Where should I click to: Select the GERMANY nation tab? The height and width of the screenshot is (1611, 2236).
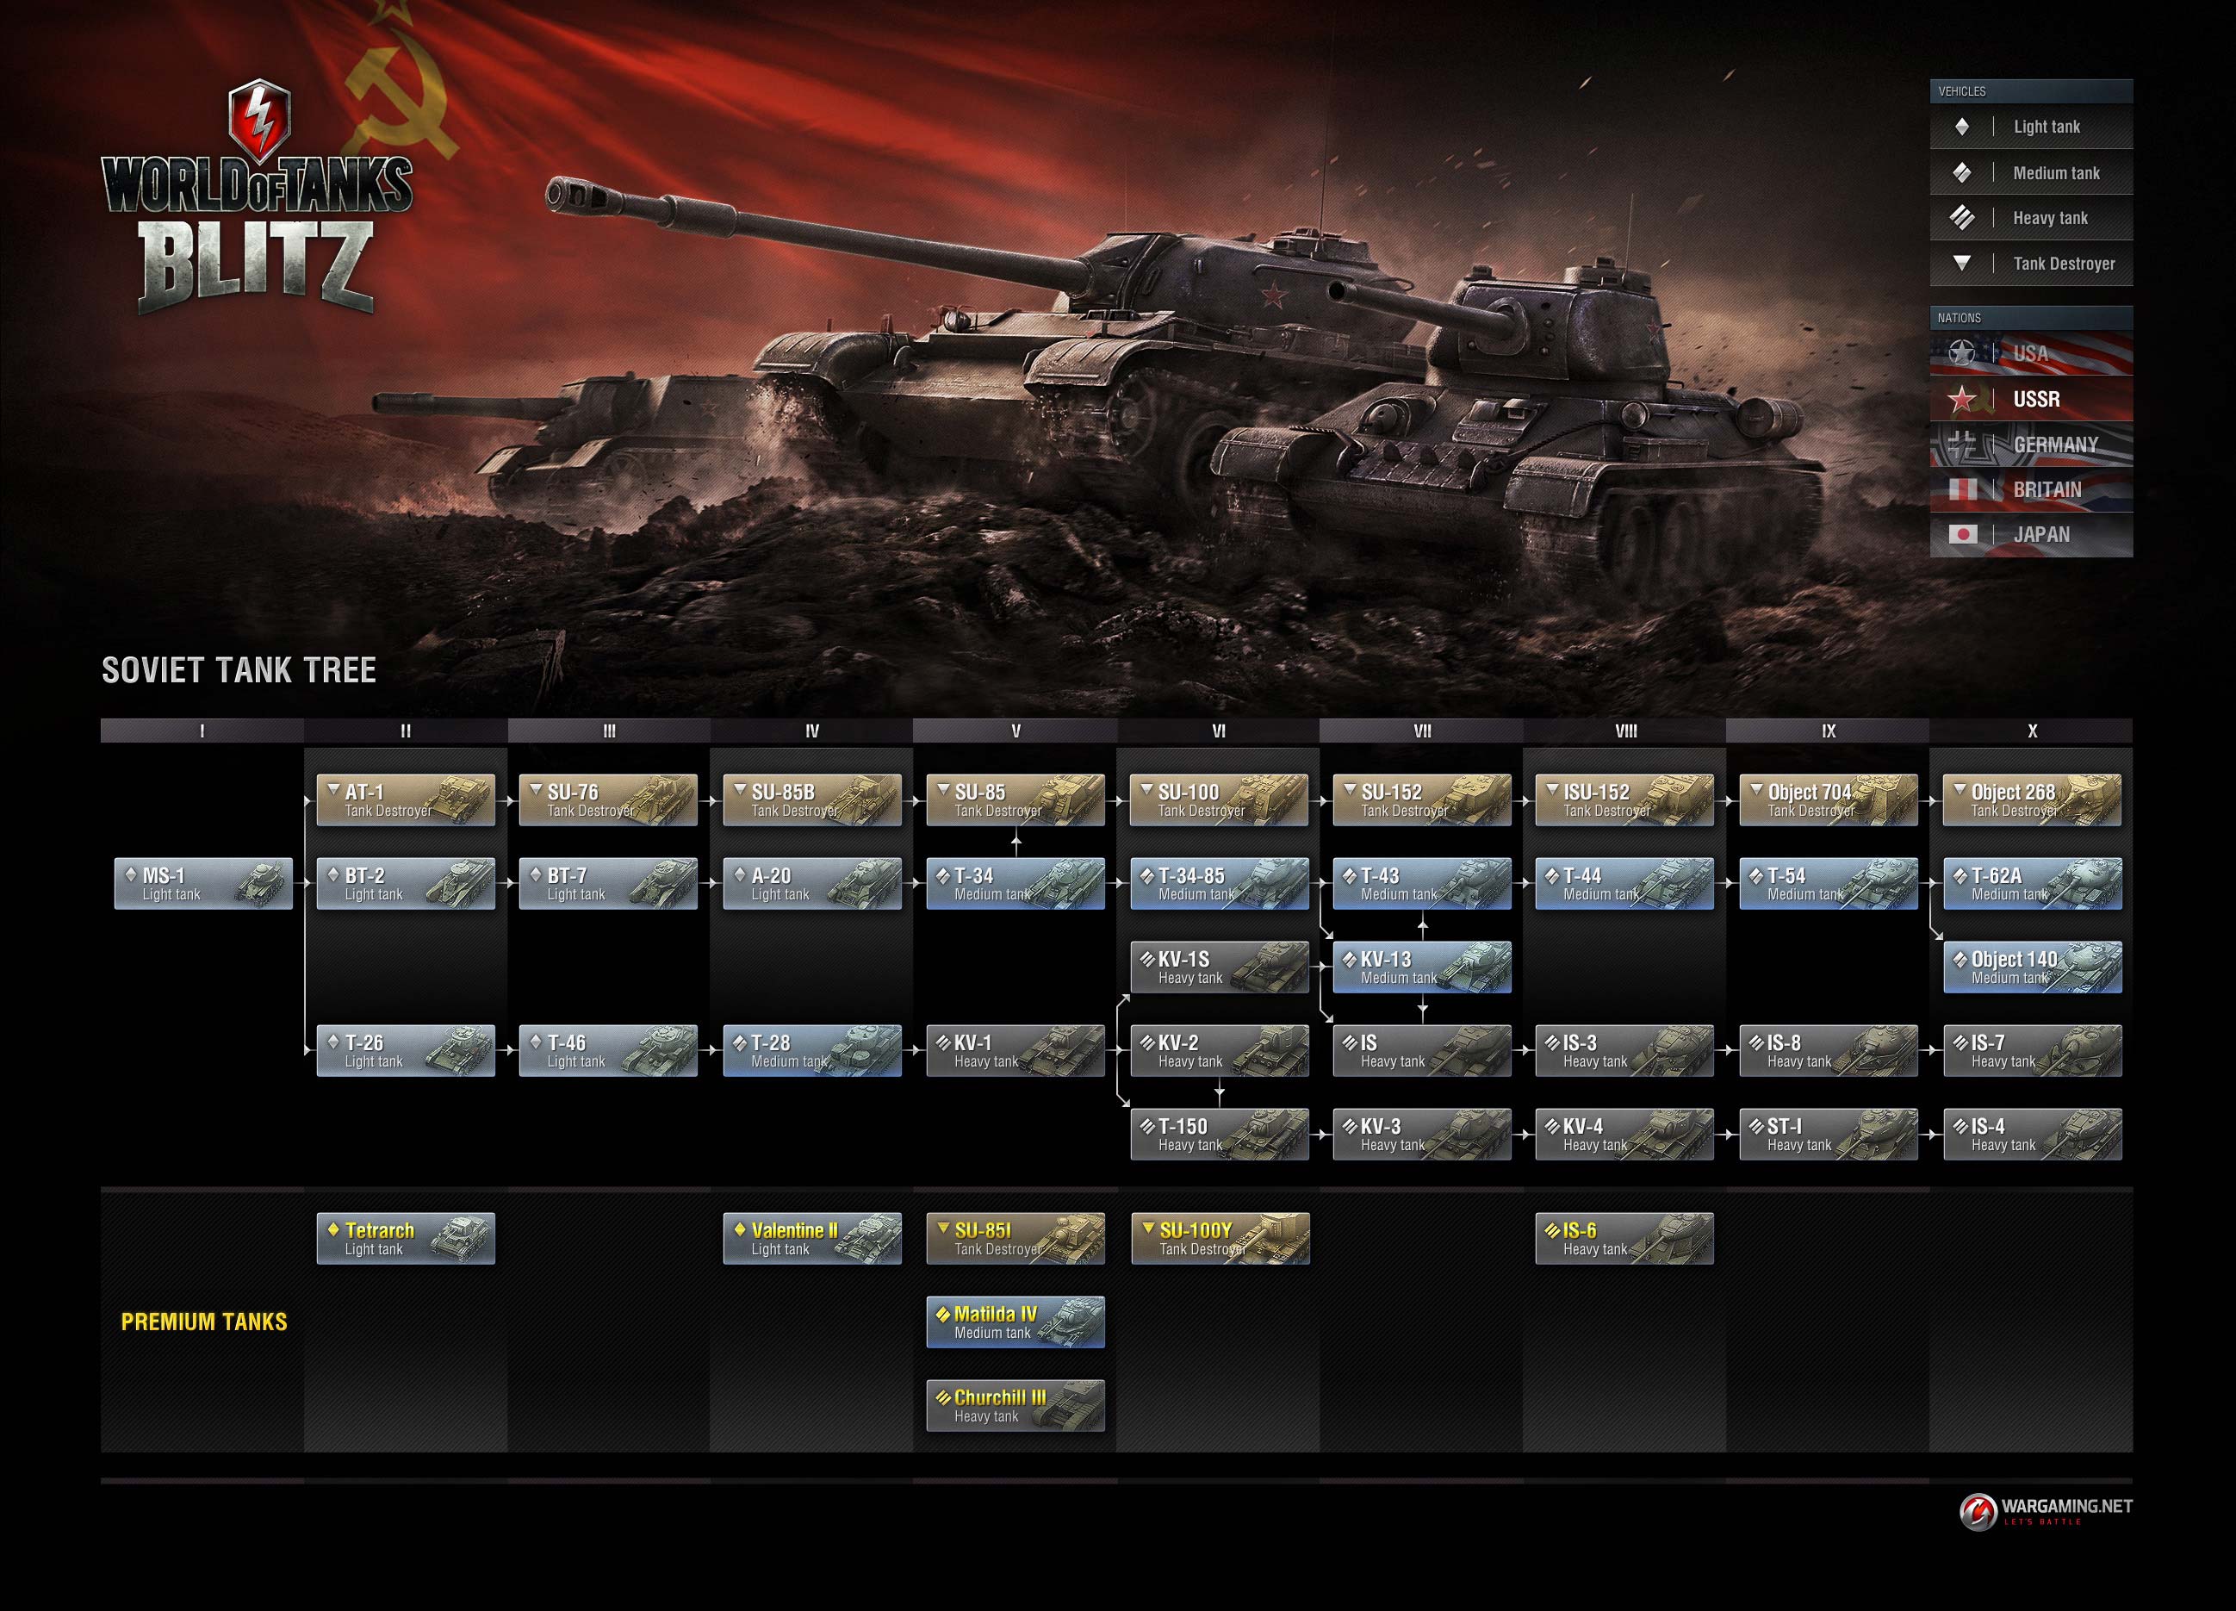(2031, 445)
